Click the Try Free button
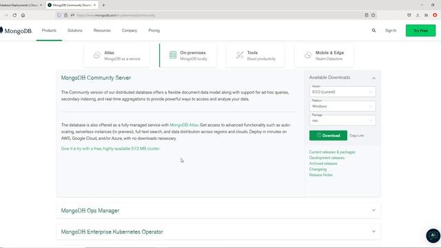This screenshot has height=248, width=441. [x=420, y=30]
